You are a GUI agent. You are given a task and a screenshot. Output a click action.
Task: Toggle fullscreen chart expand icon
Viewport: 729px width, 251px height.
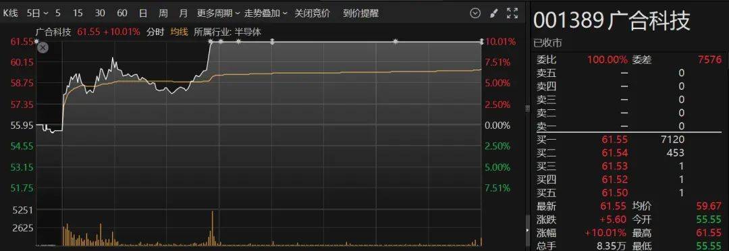tap(512, 13)
